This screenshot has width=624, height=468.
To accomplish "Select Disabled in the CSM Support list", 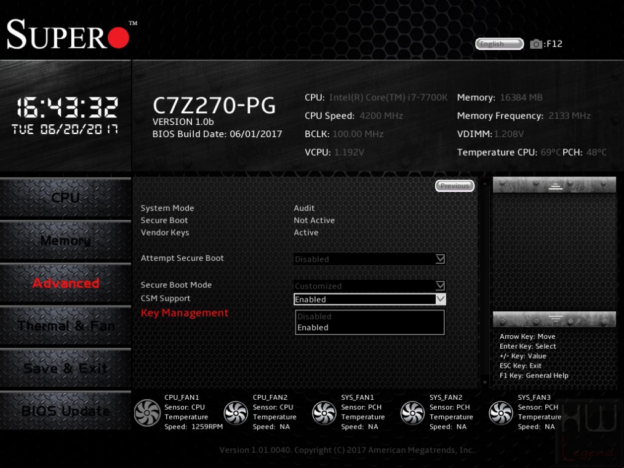I will click(x=369, y=317).
